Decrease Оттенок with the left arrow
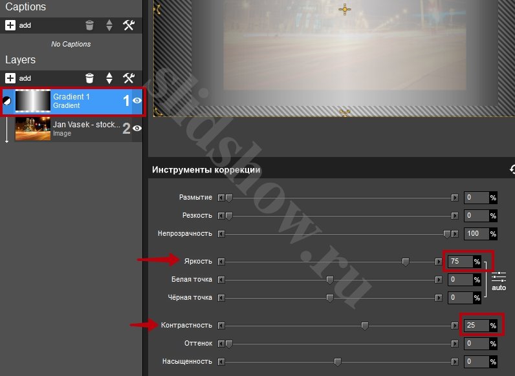The height and width of the screenshot is (376, 515). pos(221,344)
